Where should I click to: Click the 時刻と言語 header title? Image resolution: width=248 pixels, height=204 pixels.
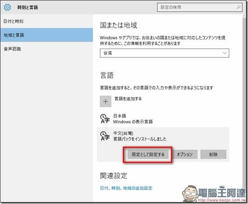pos(28,8)
